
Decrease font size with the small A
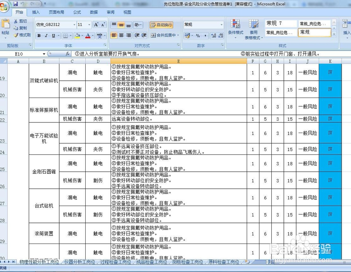tap(103, 25)
